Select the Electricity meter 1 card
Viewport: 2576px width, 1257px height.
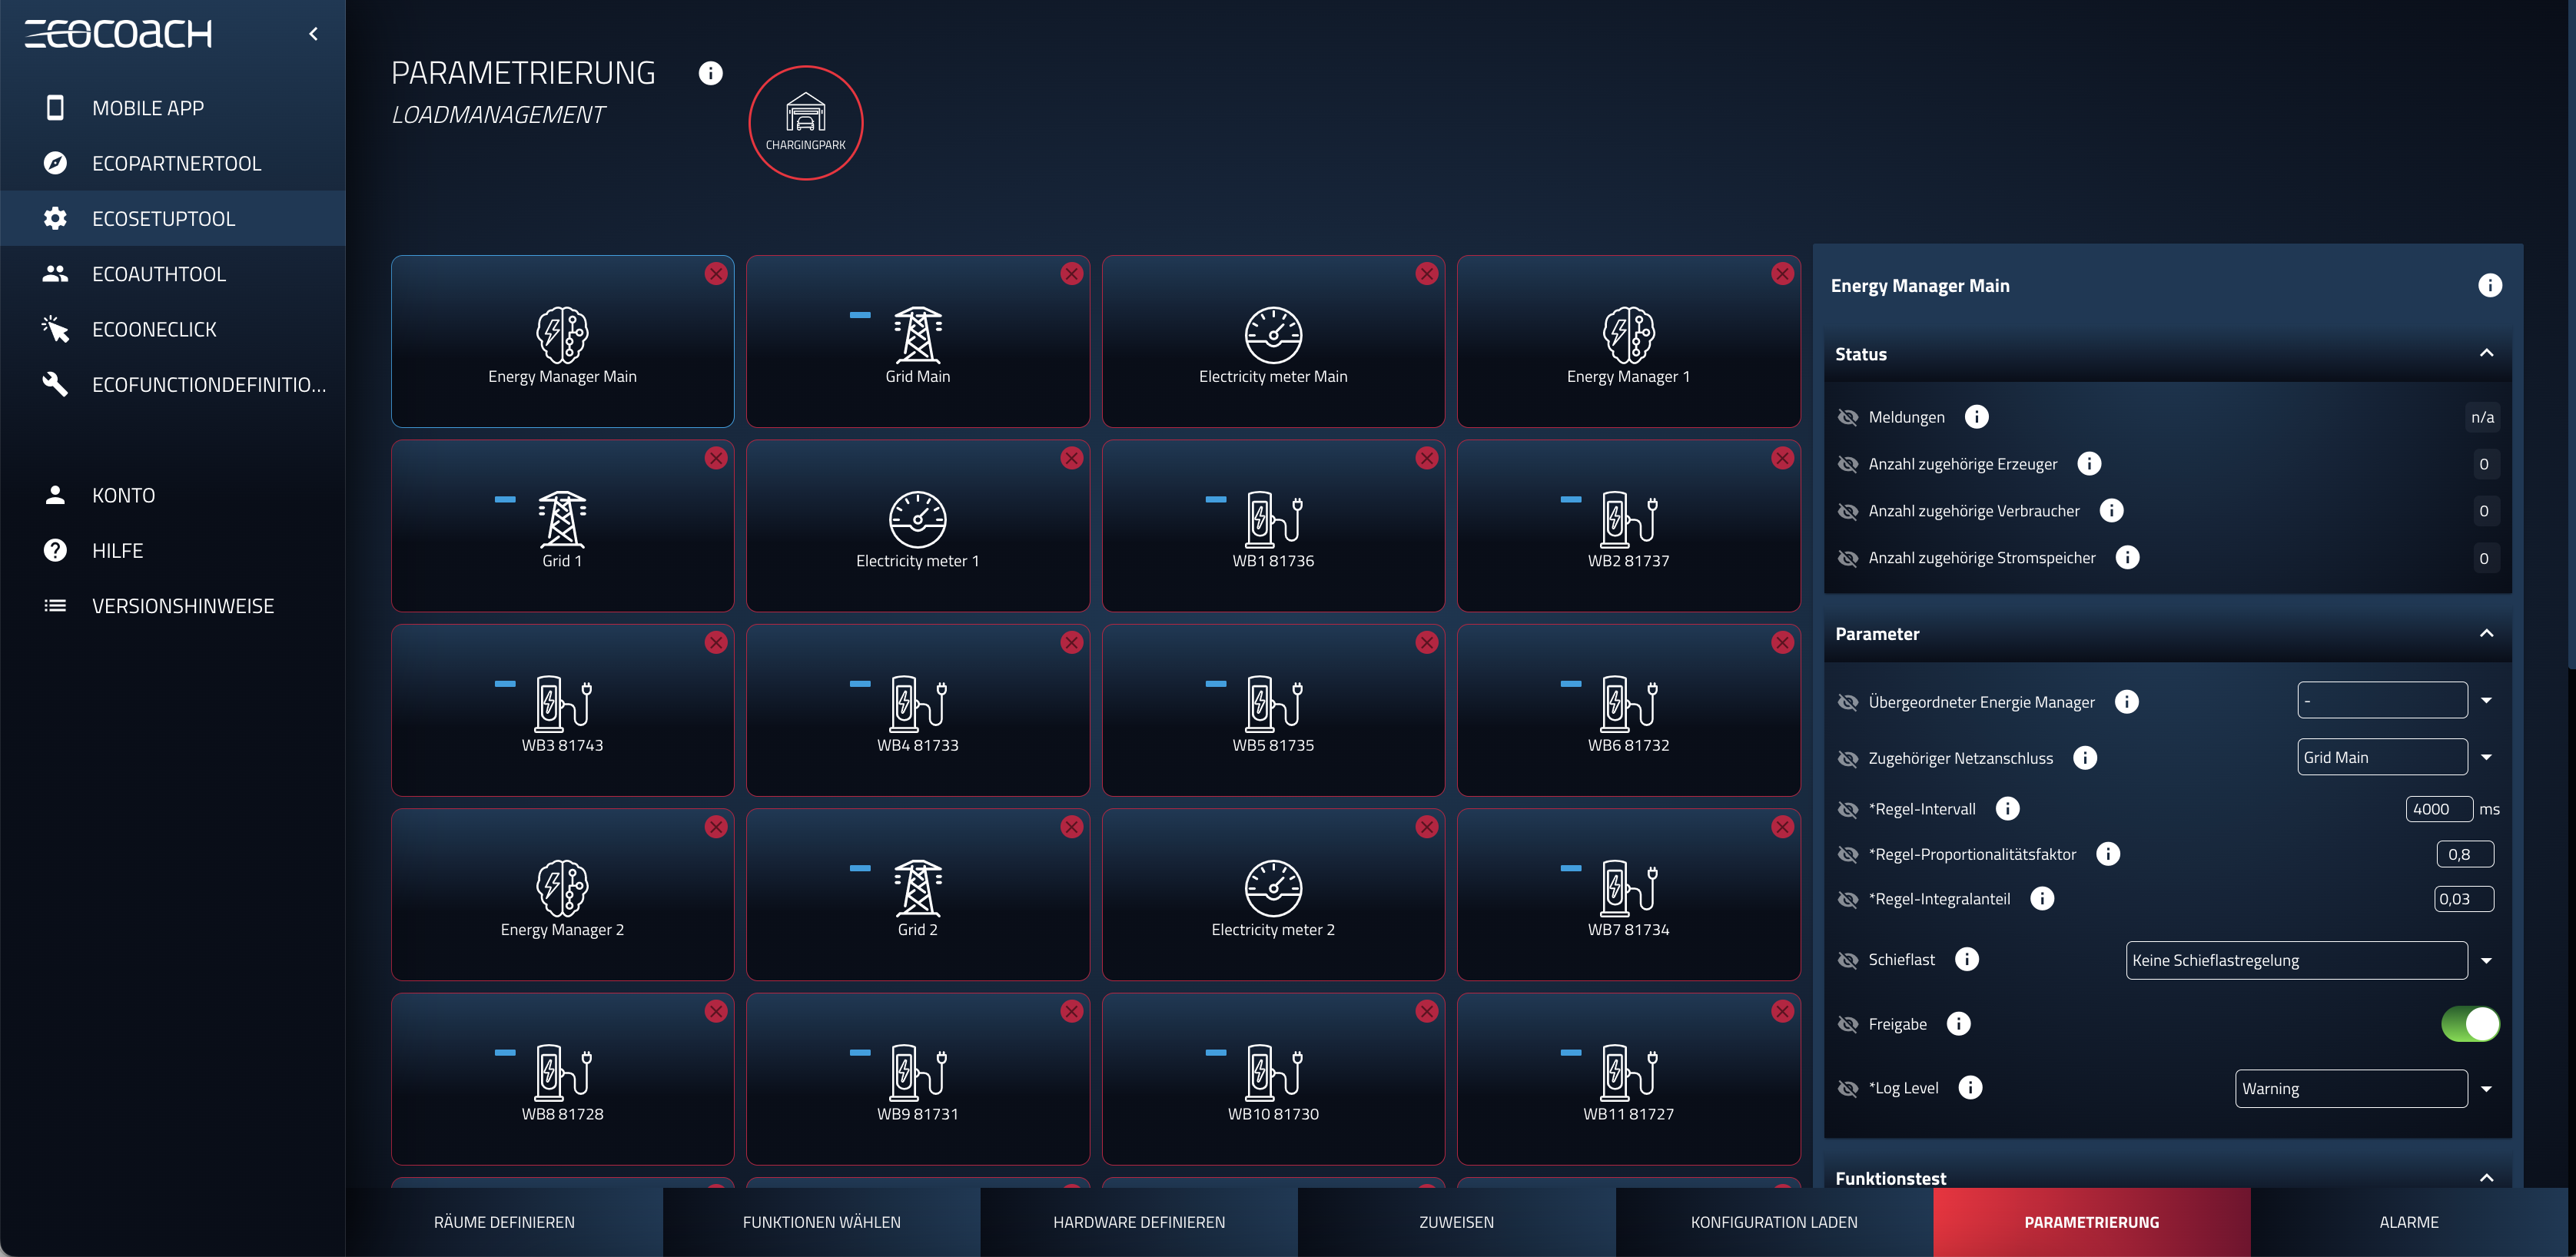click(x=917, y=526)
